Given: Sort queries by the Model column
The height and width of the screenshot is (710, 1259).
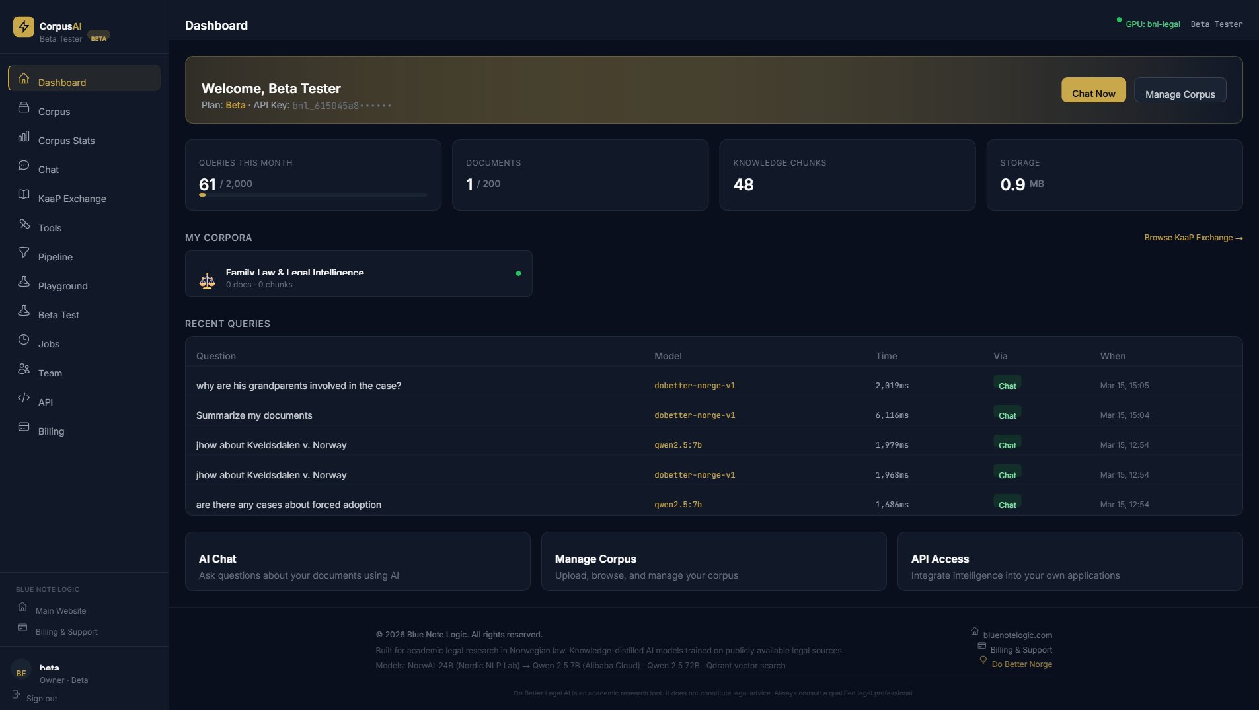Looking at the screenshot, I should point(668,355).
